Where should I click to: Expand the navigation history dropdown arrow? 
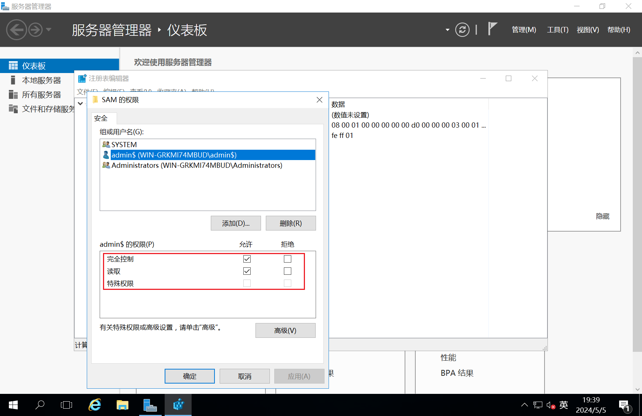pyautogui.click(x=49, y=30)
